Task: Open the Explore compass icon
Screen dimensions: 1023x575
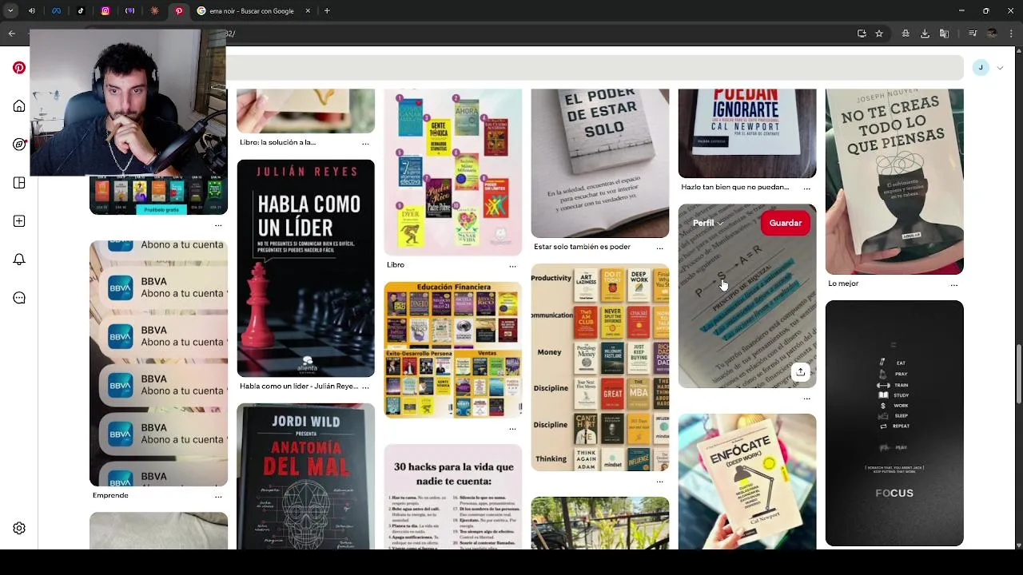Action: 19,145
